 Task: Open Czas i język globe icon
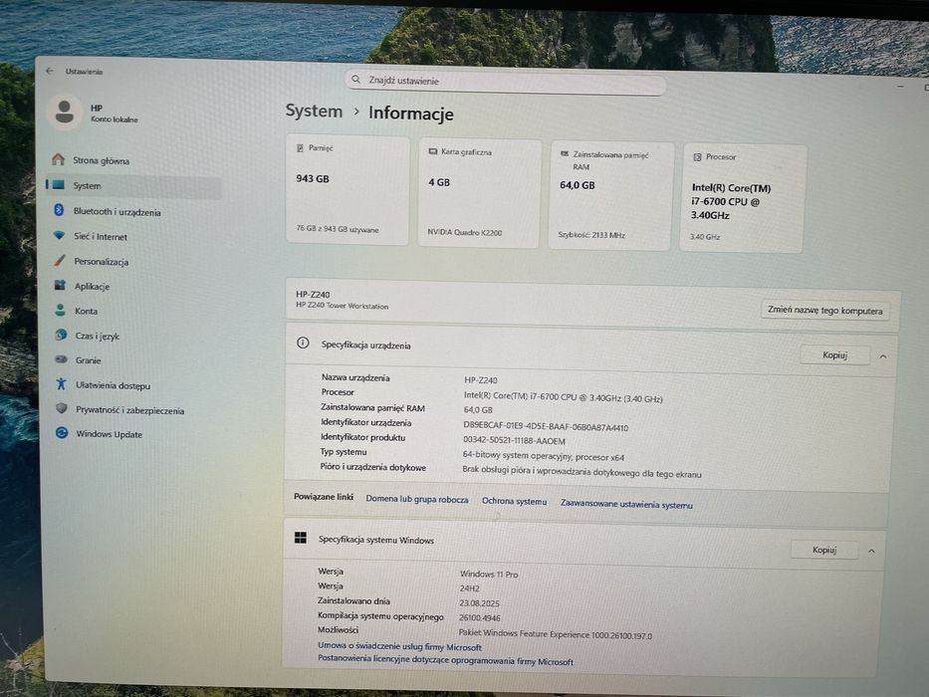coord(61,335)
